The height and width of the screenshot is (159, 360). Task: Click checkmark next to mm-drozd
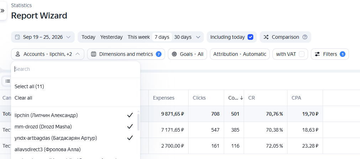click(130, 126)
